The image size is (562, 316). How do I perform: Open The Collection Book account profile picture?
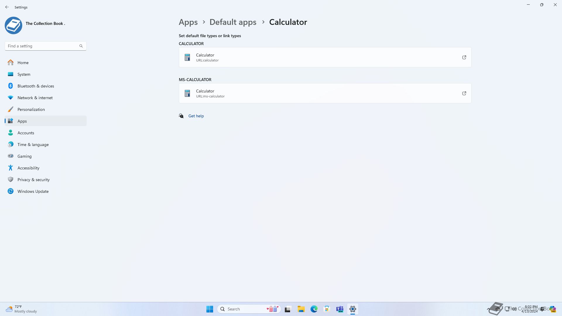click(x=13, y=25)
